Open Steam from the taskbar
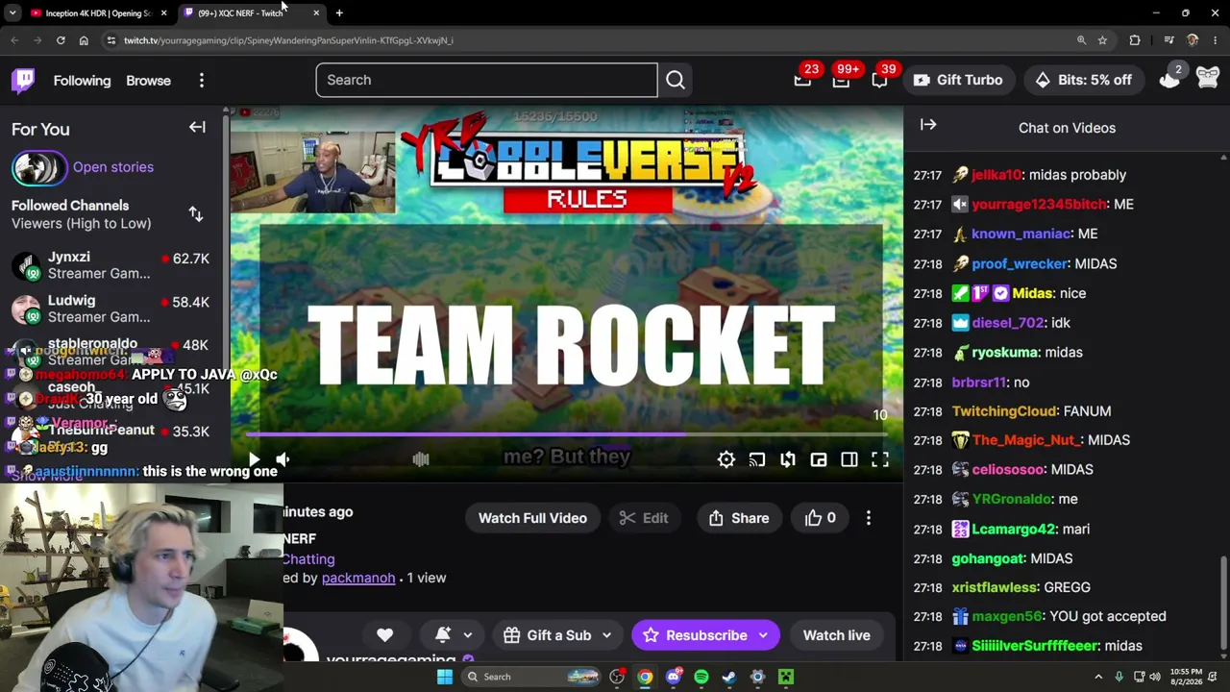 click(x=729, y=677)
